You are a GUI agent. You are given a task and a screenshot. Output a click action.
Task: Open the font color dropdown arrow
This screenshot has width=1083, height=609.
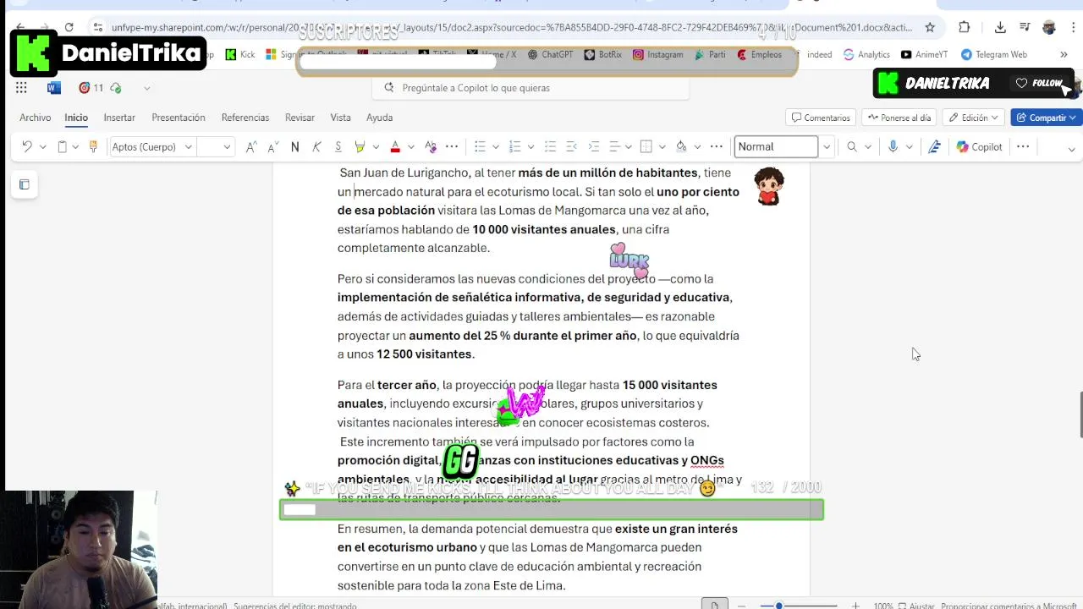[x=410, y=147]
